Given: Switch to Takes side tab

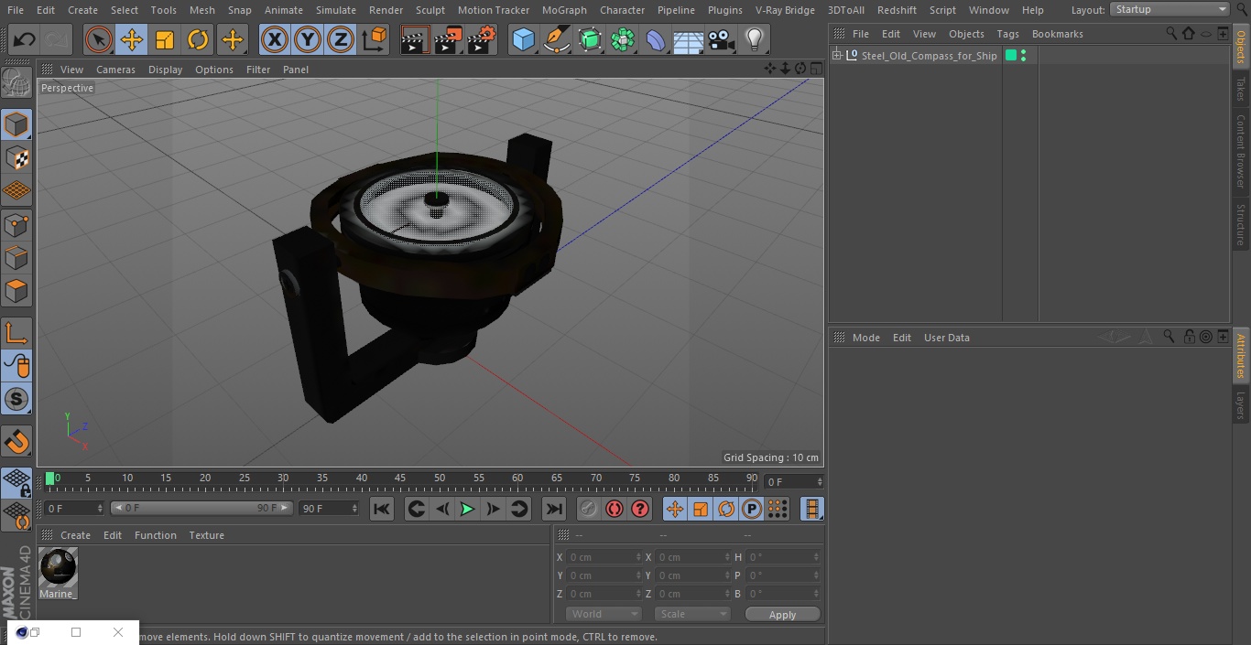Looking at the screenshot, I should tap(1241, 89).
